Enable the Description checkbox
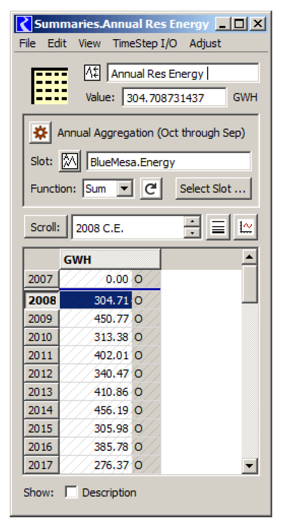 (x=71, y=492)
